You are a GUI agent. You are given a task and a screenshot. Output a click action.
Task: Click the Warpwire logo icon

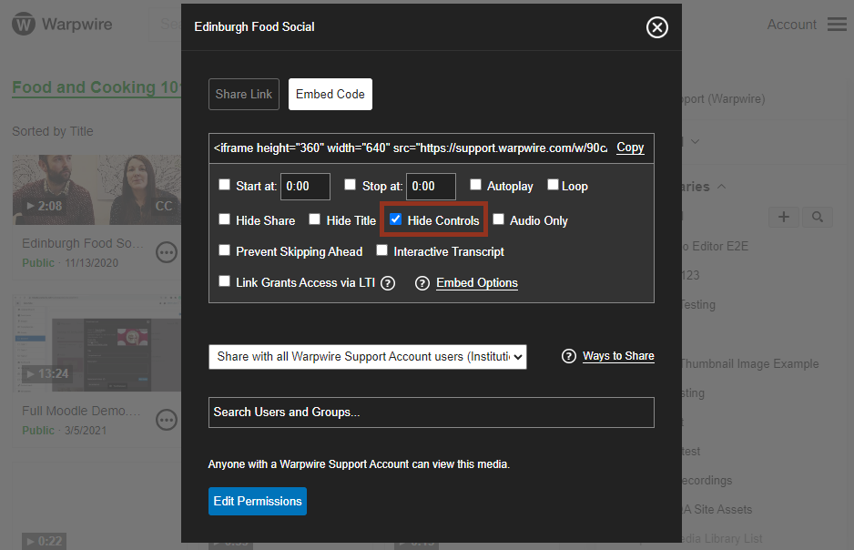(x=24, y=25)
